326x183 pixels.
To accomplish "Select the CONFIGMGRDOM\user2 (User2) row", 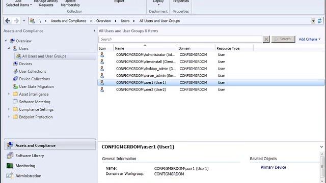I will (211, 89).
